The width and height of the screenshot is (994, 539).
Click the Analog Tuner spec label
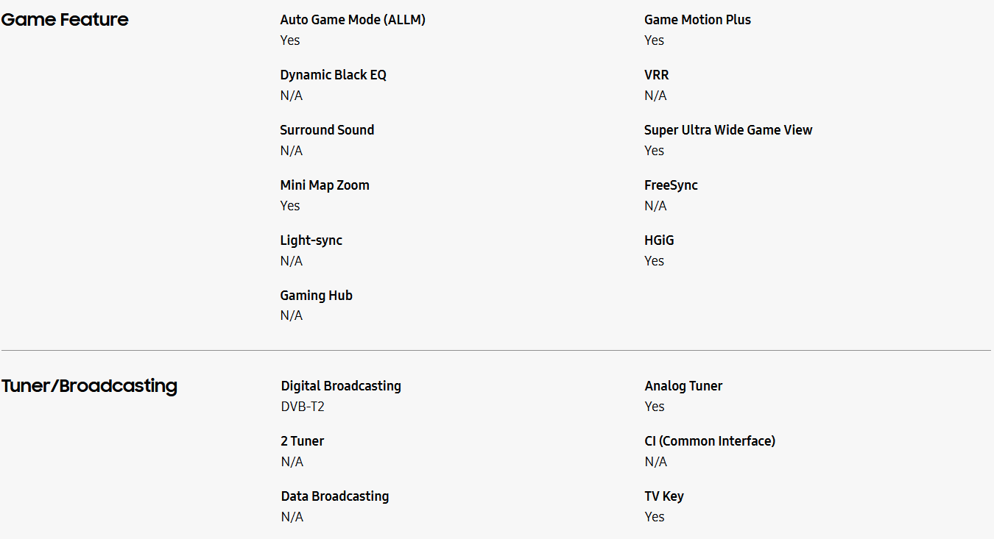(683, 386)
